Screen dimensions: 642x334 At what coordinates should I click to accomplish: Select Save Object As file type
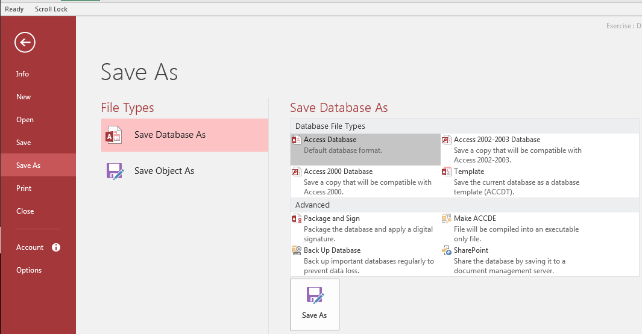(184, 172)
